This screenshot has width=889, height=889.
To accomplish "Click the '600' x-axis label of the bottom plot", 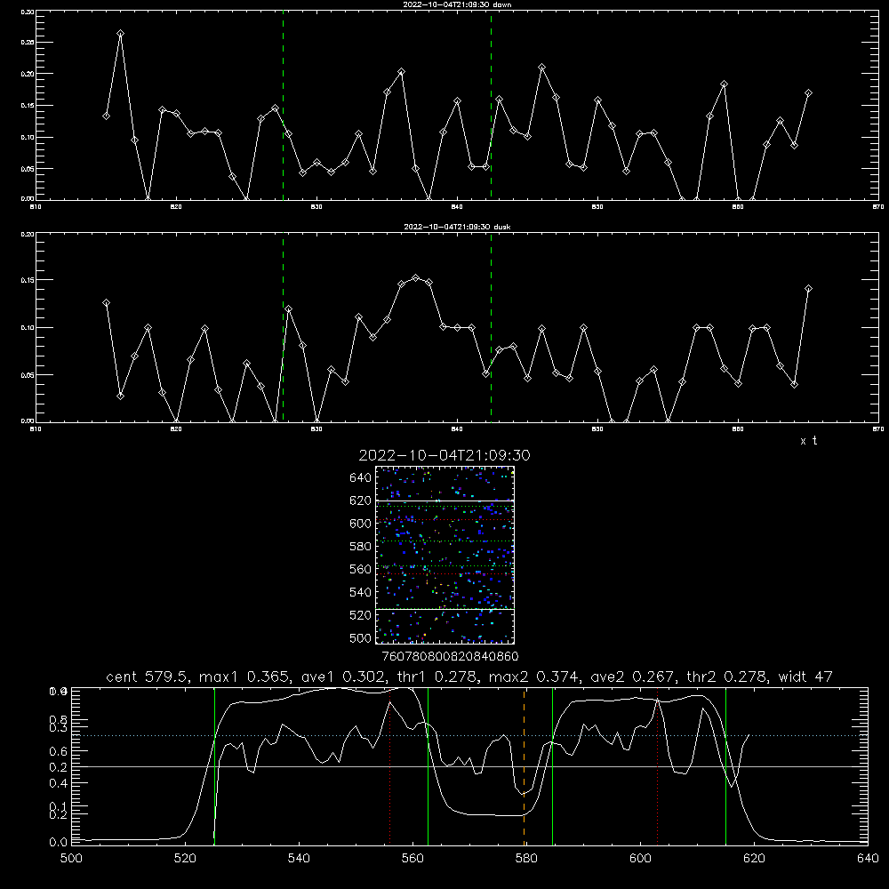I will click(x=640, y=859).
